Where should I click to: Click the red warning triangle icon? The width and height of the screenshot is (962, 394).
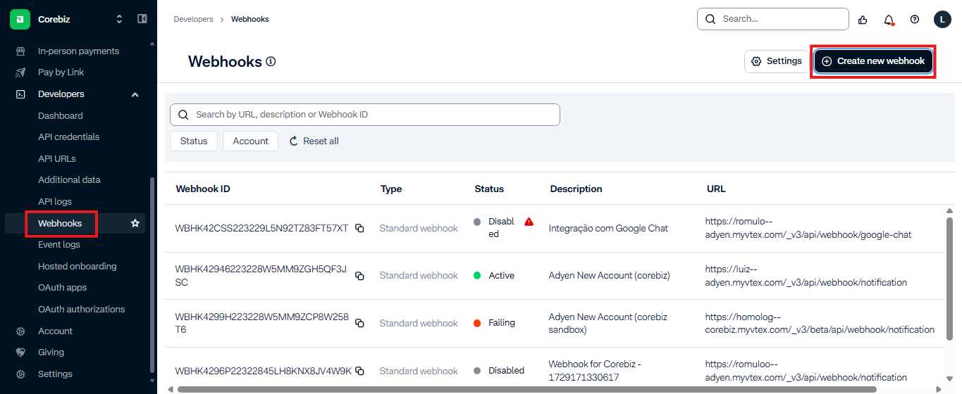click(x=529, y=222)
